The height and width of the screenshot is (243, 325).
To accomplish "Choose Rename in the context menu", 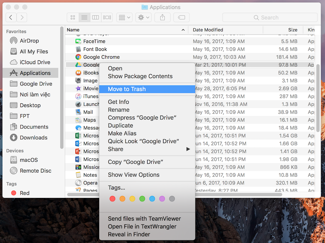I will coord(147,110).
